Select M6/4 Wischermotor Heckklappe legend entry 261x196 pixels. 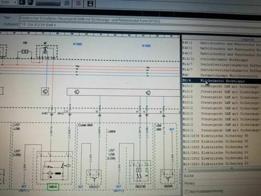221,81
